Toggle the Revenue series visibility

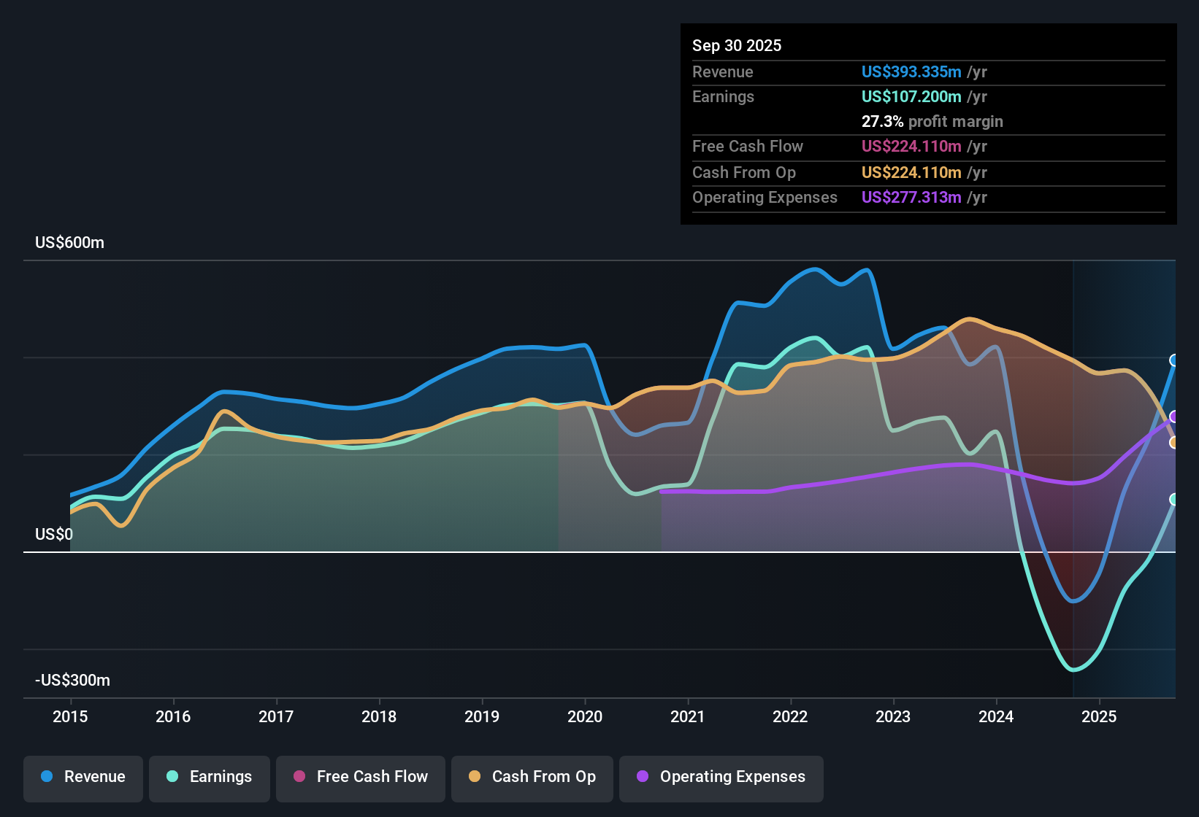(x=83, y=777)
